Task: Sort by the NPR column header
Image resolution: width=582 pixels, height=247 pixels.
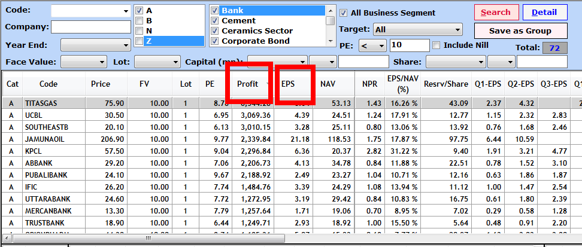Action: point(369,84)
